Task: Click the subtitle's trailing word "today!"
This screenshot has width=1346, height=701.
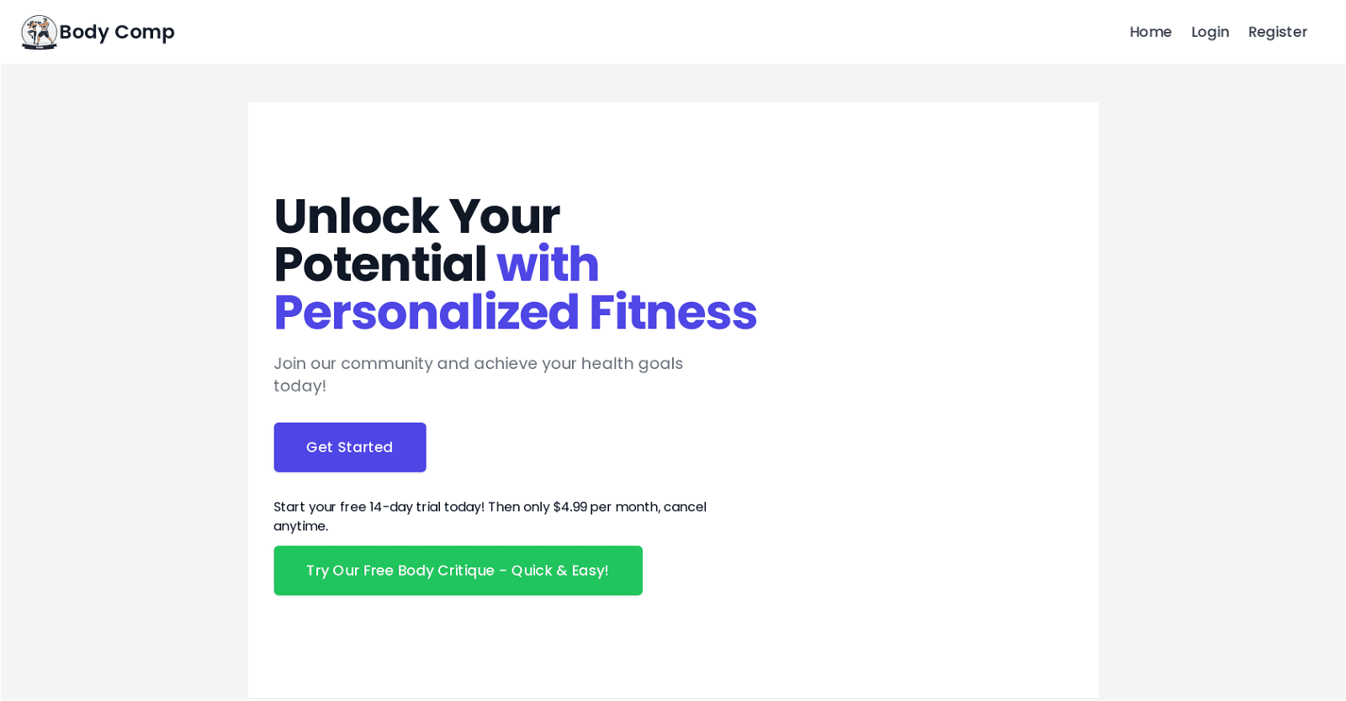Action: coord(299,386)
